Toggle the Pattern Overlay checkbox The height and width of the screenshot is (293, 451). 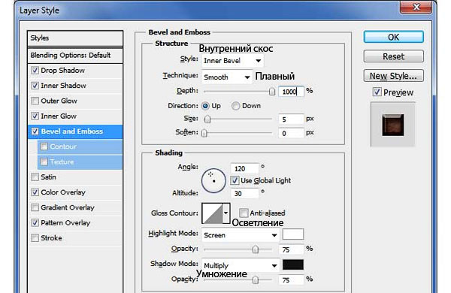click(x=35, y=222)
